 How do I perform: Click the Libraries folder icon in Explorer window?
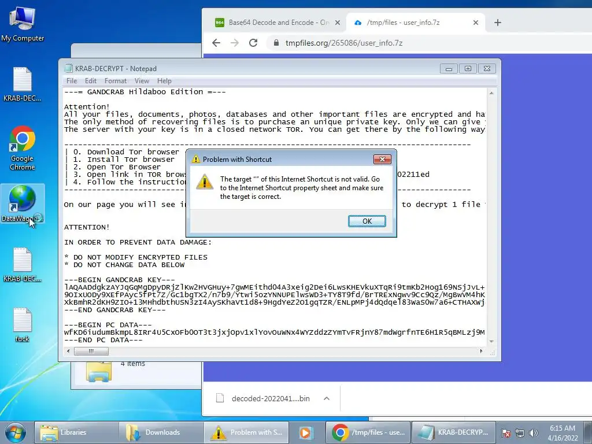[x=99, y=372]
